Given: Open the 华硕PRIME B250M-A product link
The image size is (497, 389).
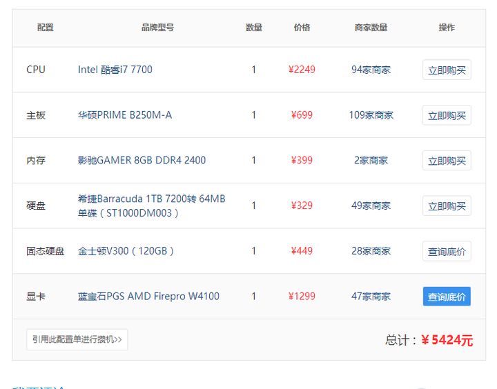Looking at the screenshot, I should [125, 115].
